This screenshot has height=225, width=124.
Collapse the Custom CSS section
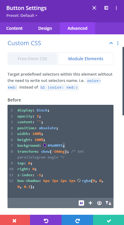(x=111, y=43)
